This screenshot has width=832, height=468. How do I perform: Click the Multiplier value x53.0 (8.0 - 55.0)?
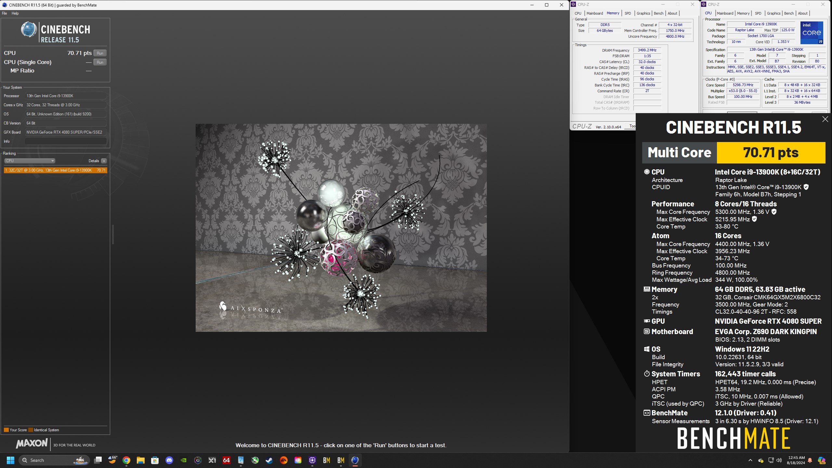coord(743,91)
